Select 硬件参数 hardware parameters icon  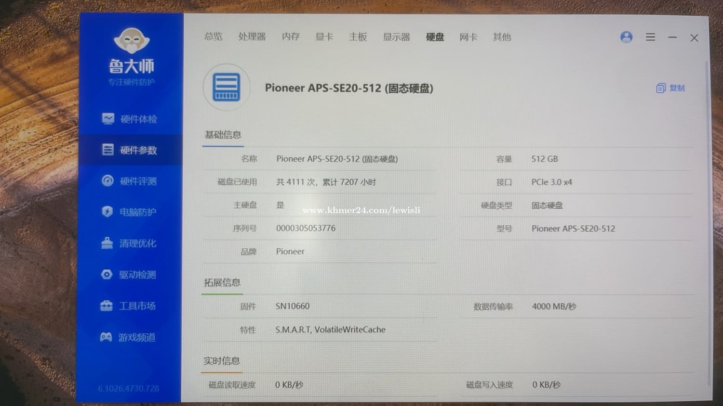[108, 150]
